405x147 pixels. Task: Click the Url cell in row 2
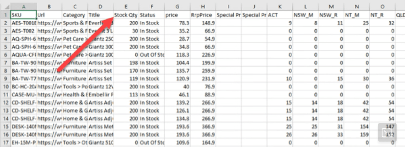coord(49,23)
